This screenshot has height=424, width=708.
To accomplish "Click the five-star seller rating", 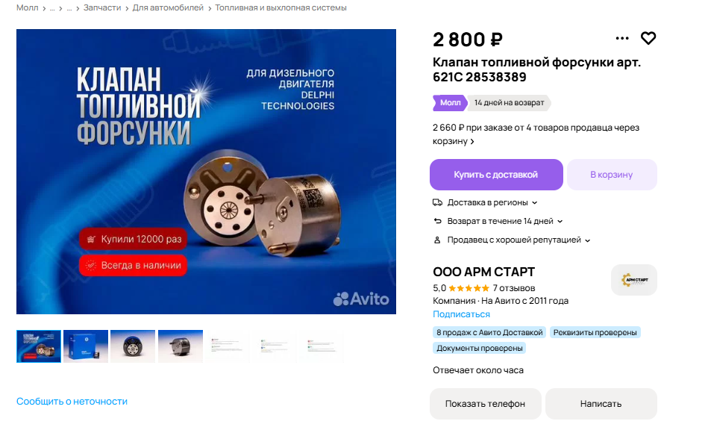I will (469, 288).
